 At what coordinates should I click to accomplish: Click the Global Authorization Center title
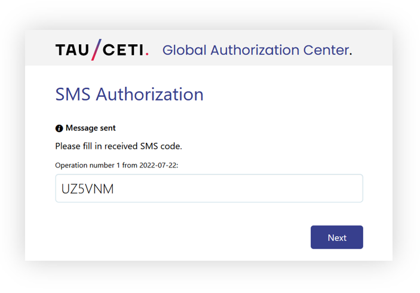click(x=257, y=50)
